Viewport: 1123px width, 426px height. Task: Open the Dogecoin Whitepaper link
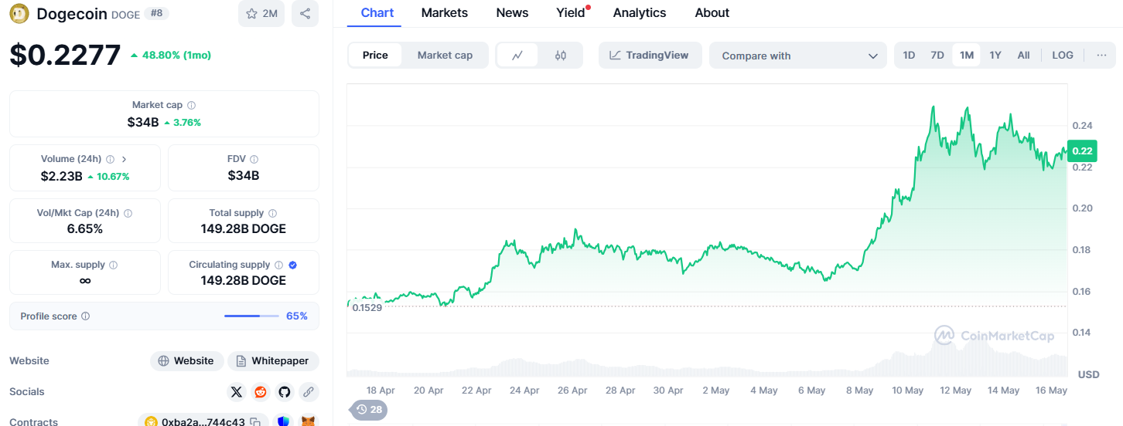click(273, 361)
